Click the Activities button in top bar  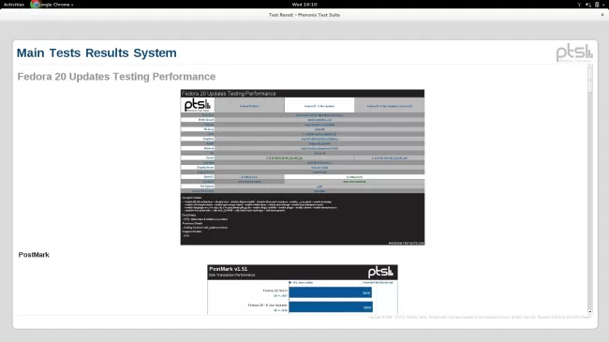coord(14,5)
